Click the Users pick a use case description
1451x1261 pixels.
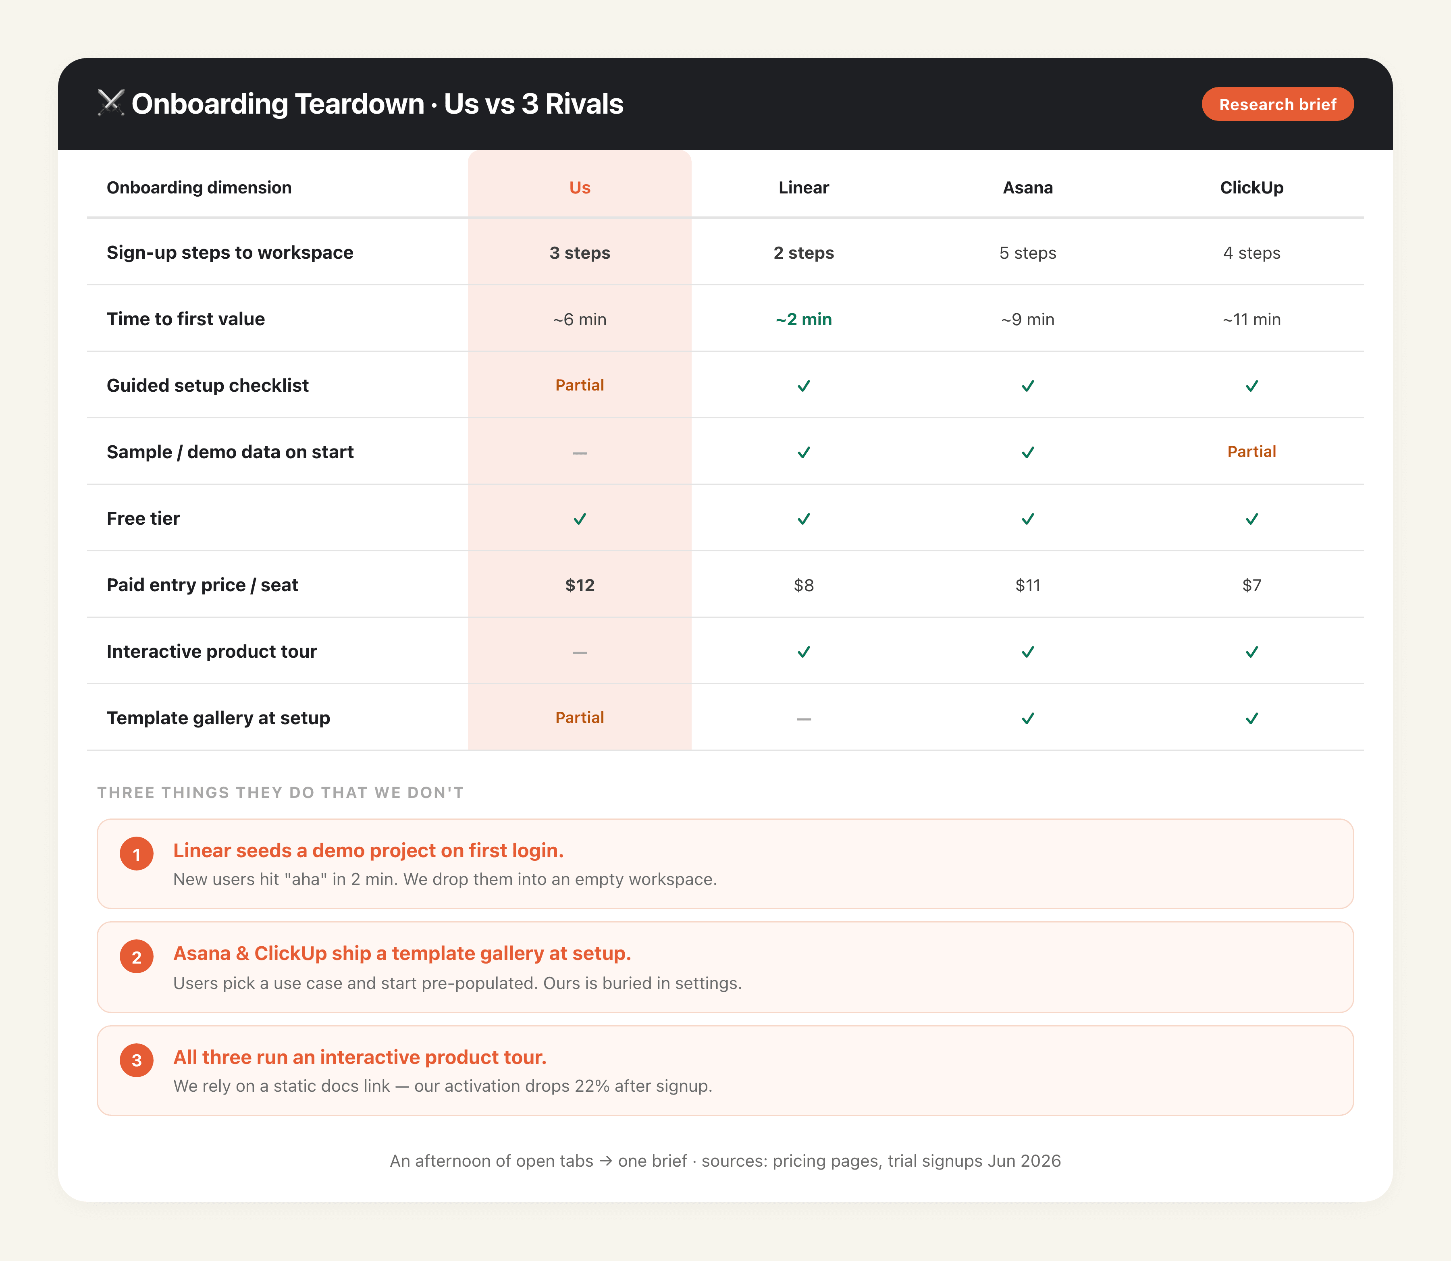[457, 983]
